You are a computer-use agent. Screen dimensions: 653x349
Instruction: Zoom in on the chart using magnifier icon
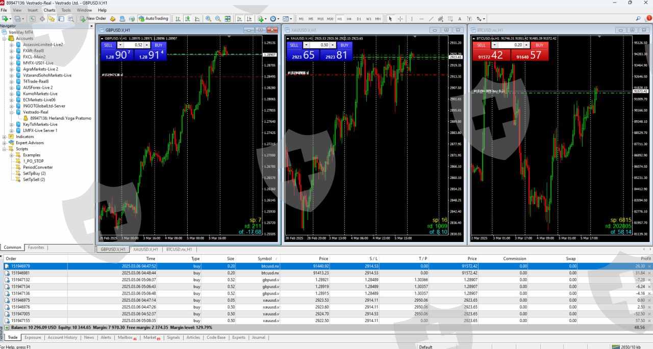208,19
